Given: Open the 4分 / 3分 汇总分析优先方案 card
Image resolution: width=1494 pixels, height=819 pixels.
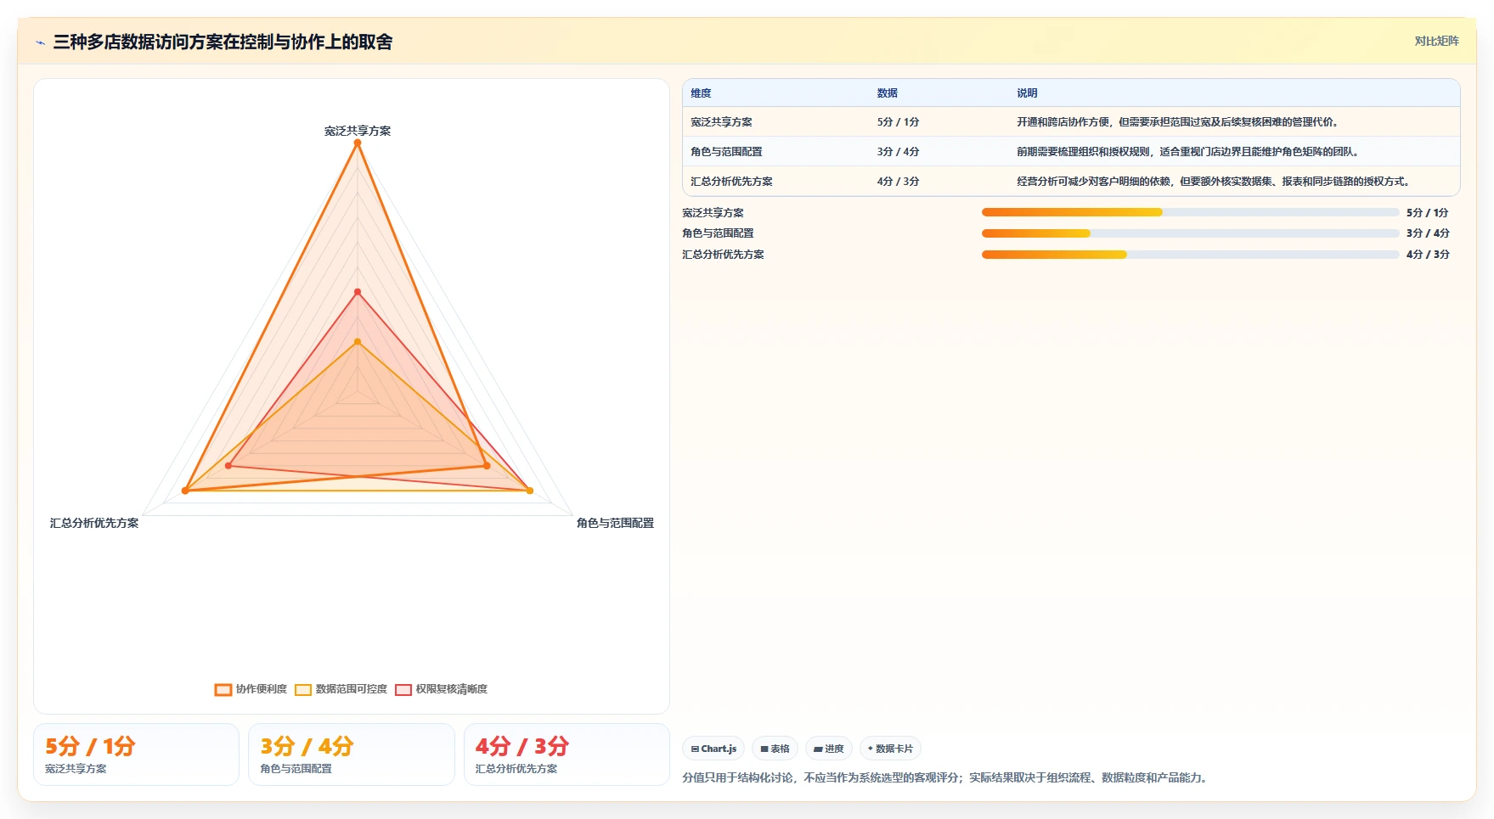Looking at the screenshot, I should coord(567,754).
